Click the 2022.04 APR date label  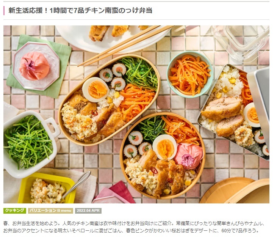(88, 211)
